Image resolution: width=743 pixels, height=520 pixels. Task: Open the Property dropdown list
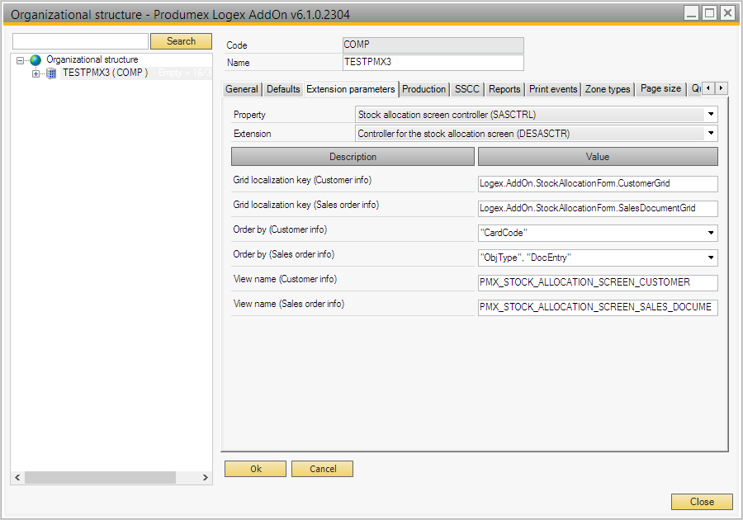[x=710, y=115]
